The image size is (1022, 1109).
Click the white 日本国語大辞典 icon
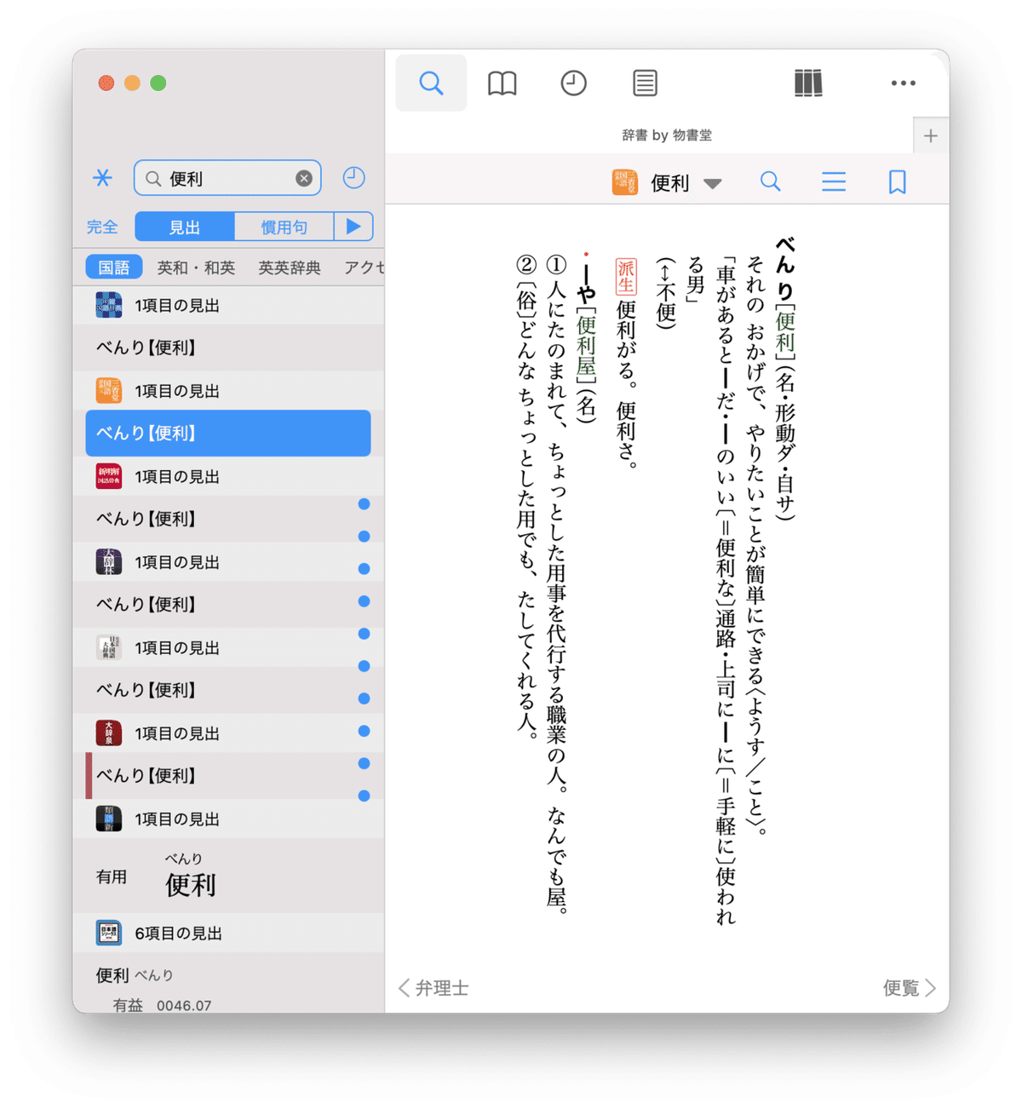(108, 647)
